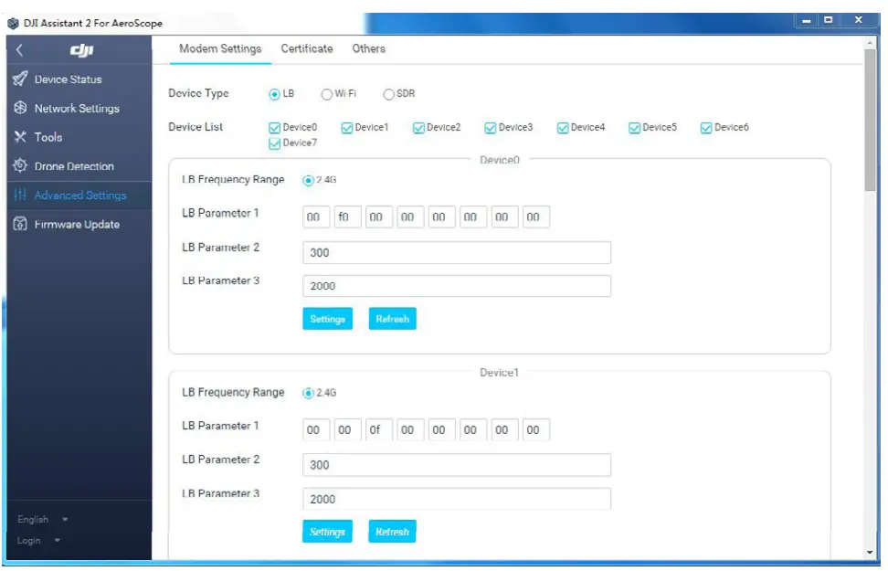Click the vertical scrollbar thumb

(x=870, y=120)
